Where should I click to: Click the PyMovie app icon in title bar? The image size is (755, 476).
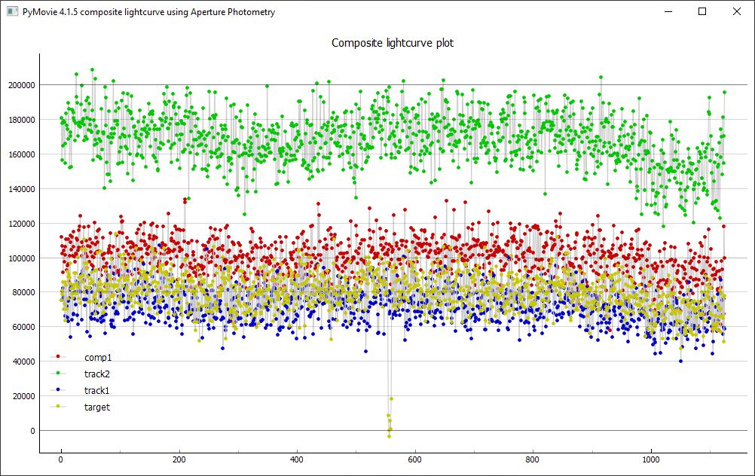pos(12,12)
